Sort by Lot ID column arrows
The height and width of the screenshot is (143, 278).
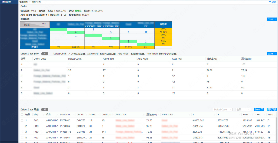tap(86, 115)
